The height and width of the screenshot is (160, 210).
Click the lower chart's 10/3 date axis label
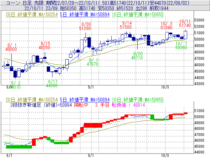pyautogui.click(x=165, y=156)
